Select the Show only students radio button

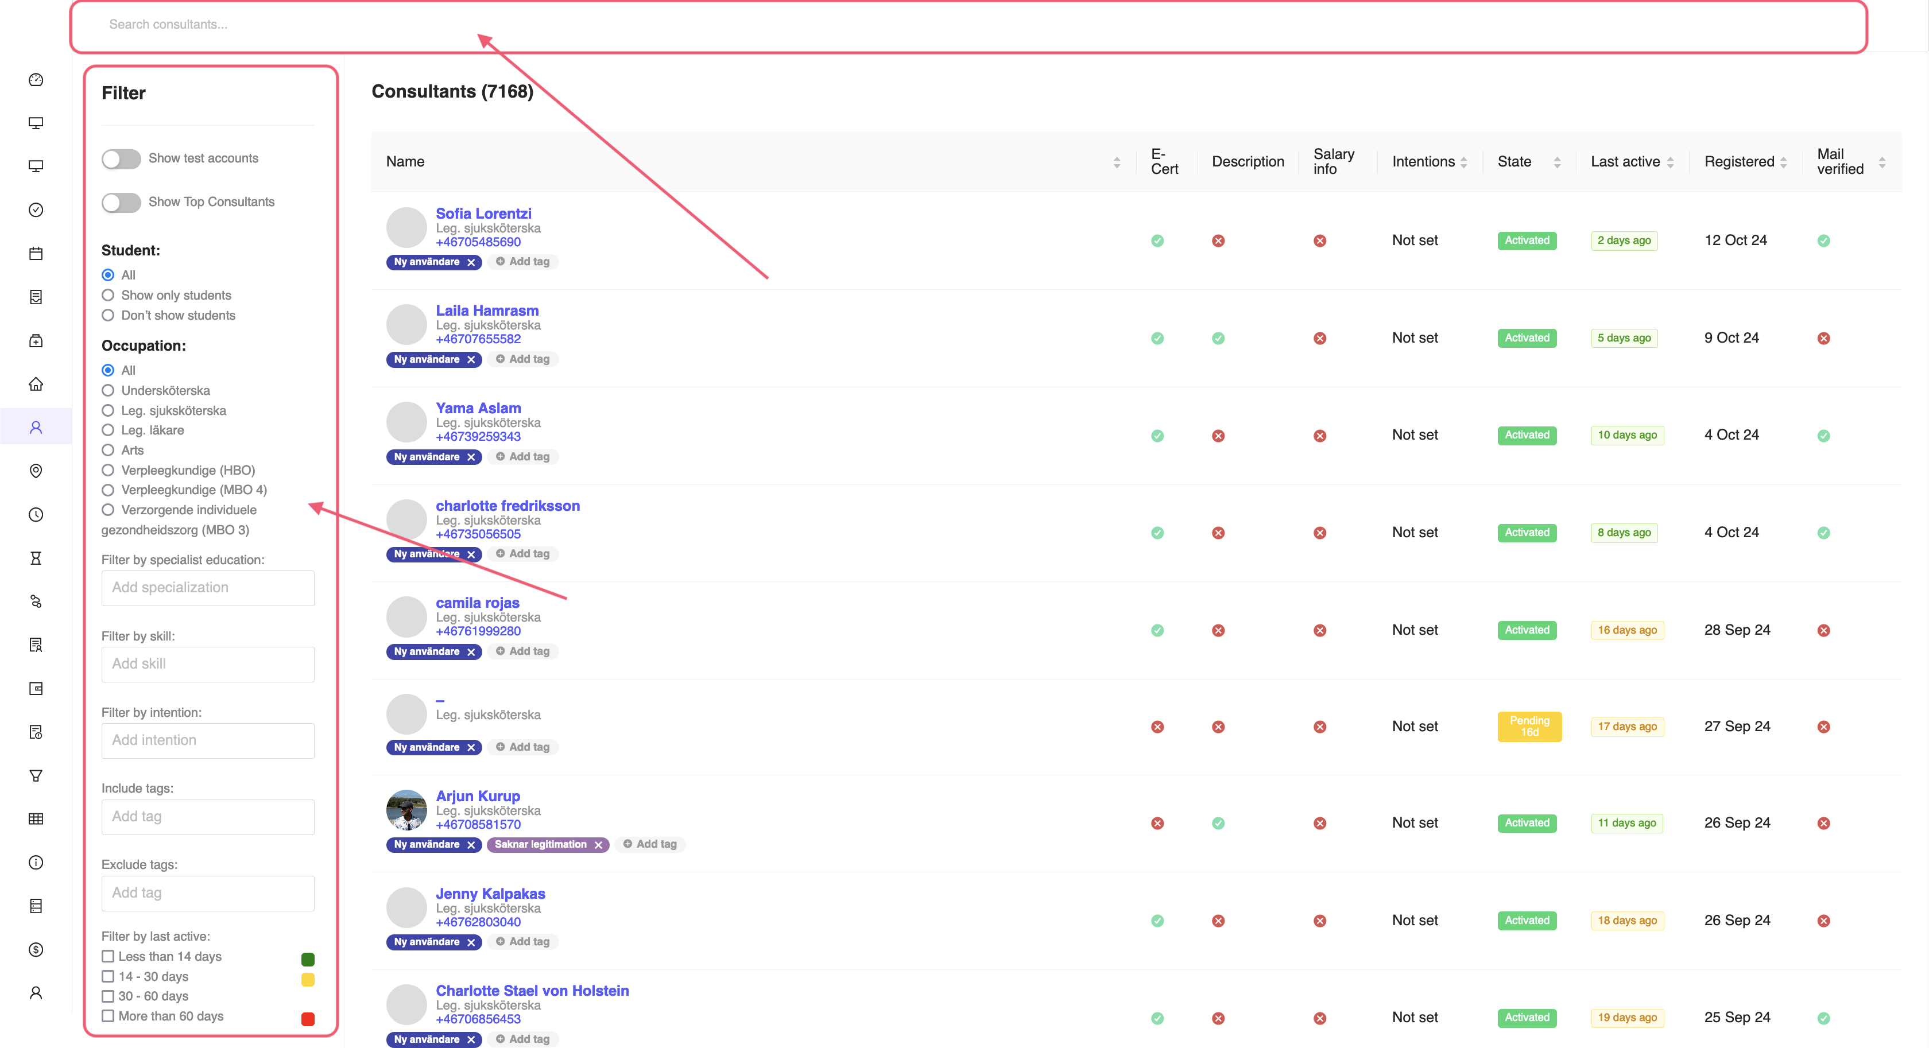108,295
